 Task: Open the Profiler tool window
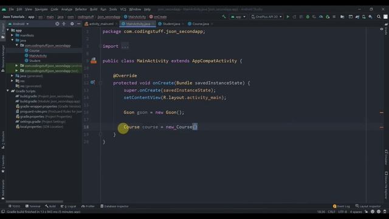pos(88,206)
